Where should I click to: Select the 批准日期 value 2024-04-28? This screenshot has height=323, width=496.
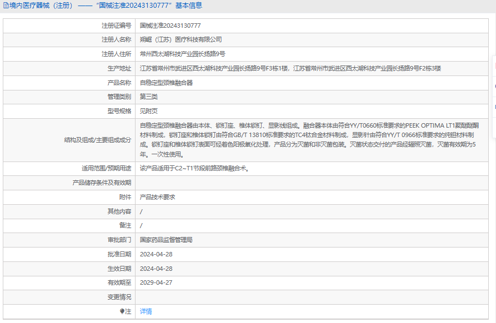tap(156, 254)
